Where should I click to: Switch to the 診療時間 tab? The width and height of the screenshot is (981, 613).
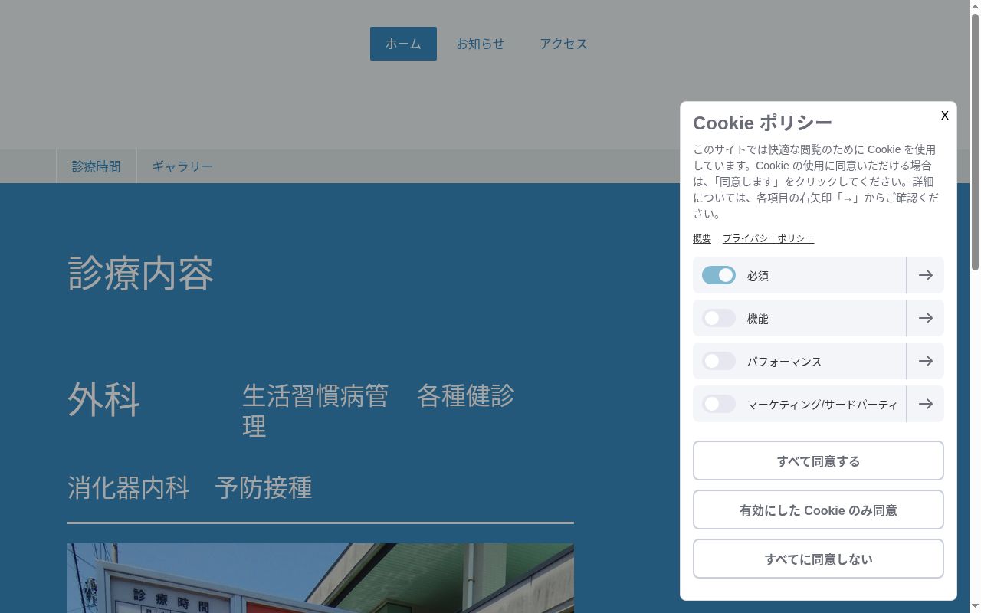pyautogui.click(x=97, y=166)
